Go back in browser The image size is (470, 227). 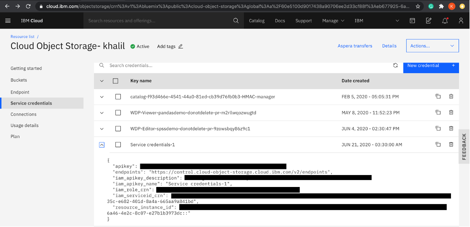tap(7, 6)
